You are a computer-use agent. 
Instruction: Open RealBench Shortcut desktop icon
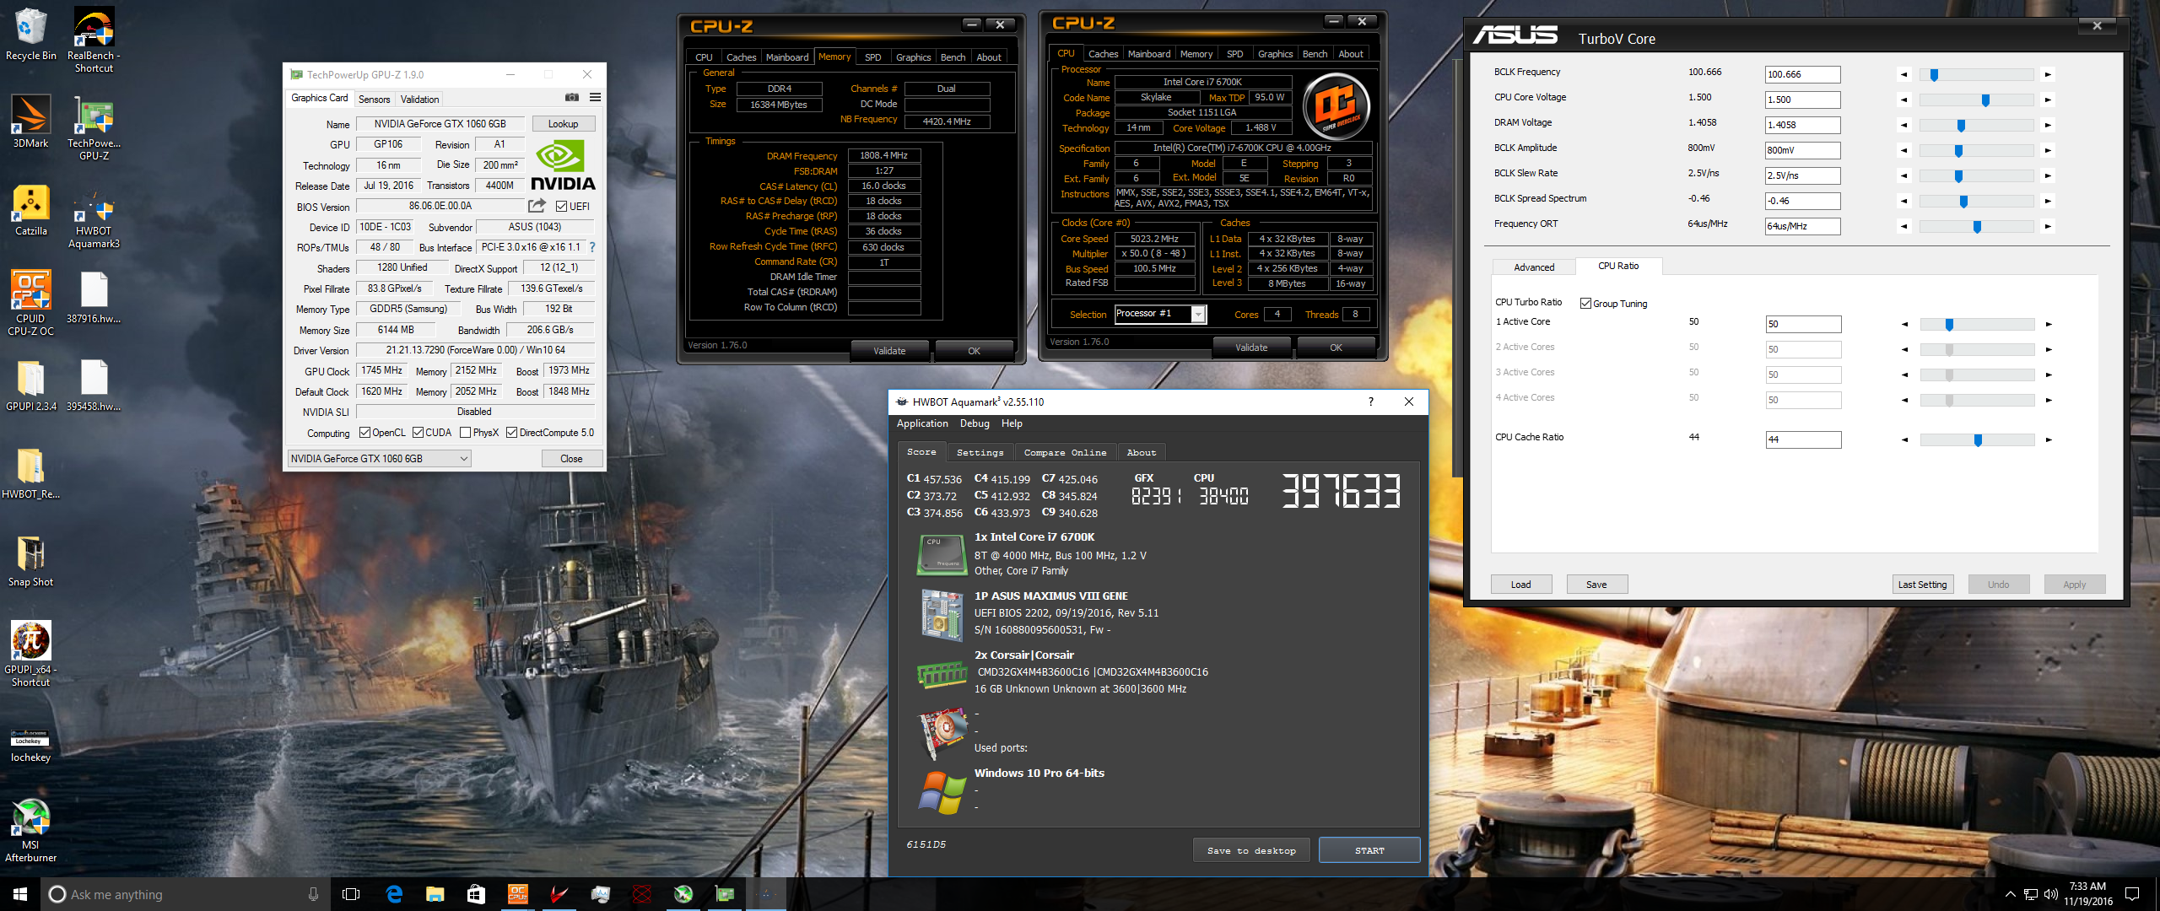tap(94, 38)
